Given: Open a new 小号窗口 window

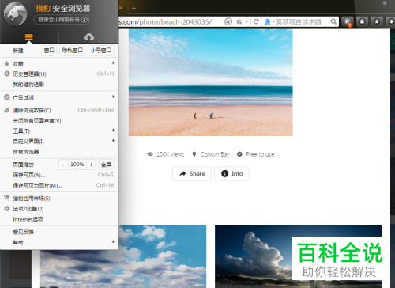Looking at the screenshot, I should [101, 51].
